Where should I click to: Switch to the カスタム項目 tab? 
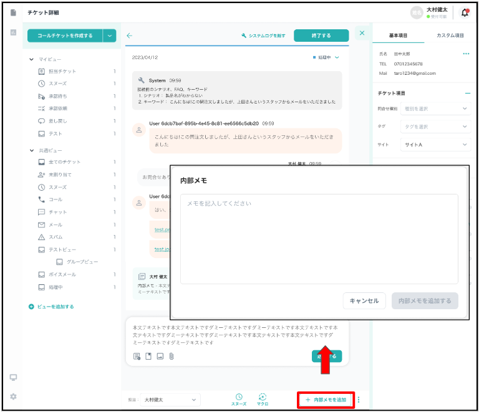pyautogui.click(x=450, y=36)
